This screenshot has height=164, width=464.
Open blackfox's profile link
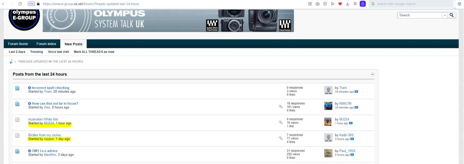coord(50,155)
